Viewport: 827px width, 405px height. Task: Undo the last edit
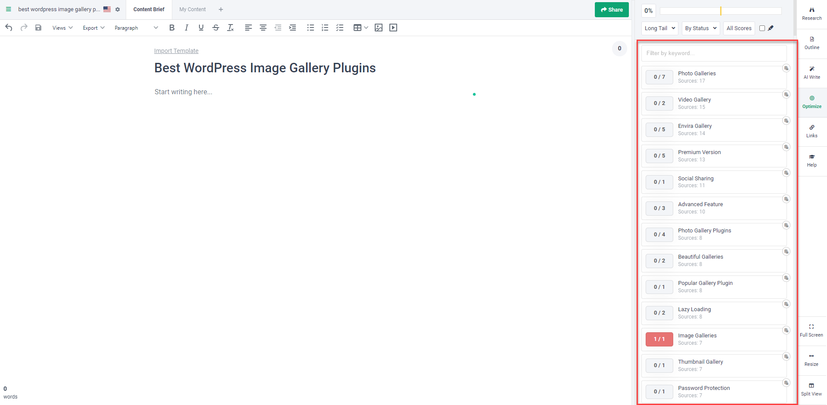click(9, 28)
